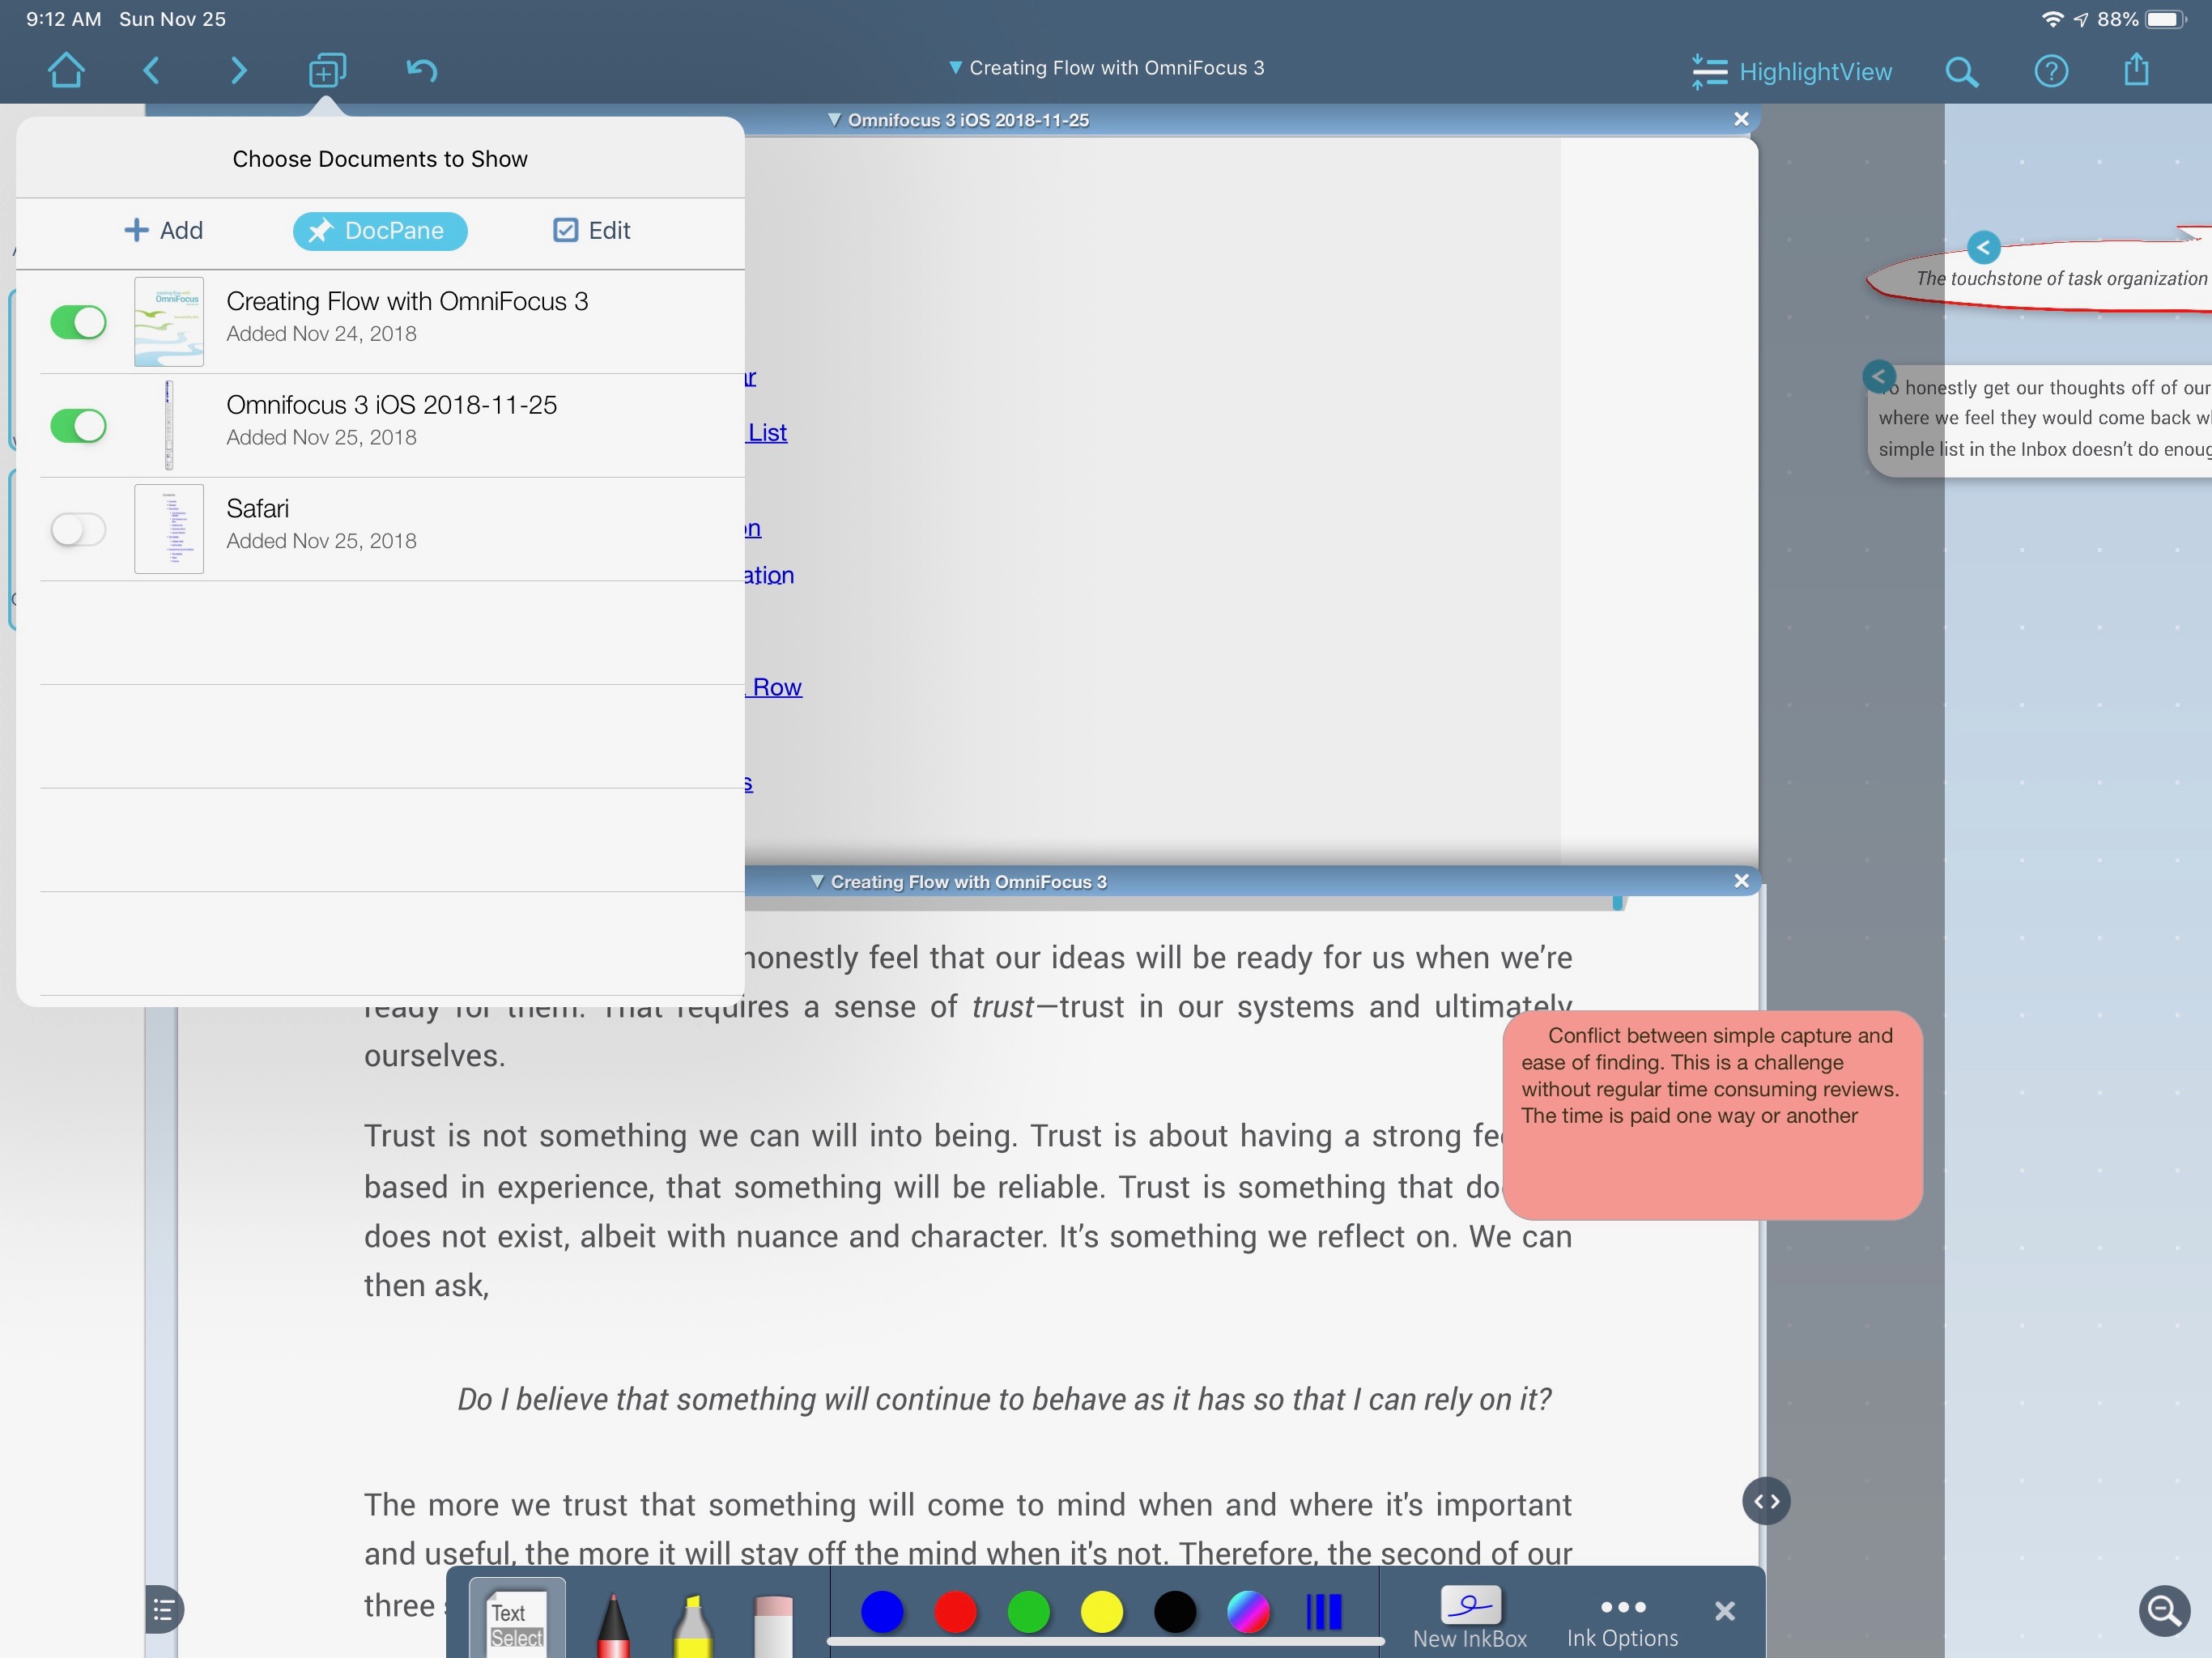Switch to HighlightView

click(1791, 72)
